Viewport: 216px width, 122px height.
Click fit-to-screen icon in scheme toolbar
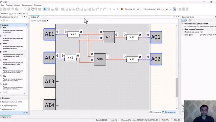click(x=38, y=21)
